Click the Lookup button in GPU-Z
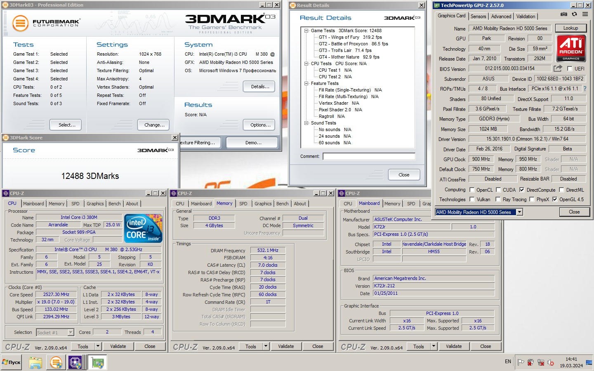This screenshot has height=371, width=594. 570,28
